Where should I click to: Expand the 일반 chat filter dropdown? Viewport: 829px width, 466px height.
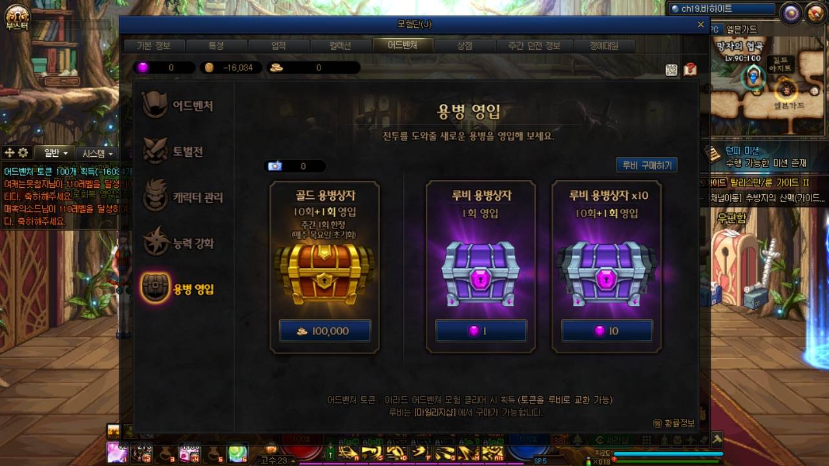tap(56, 153)
